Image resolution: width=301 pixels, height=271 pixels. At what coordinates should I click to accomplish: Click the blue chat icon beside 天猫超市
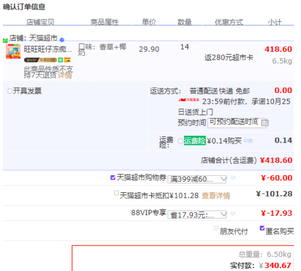coord(62,40)
